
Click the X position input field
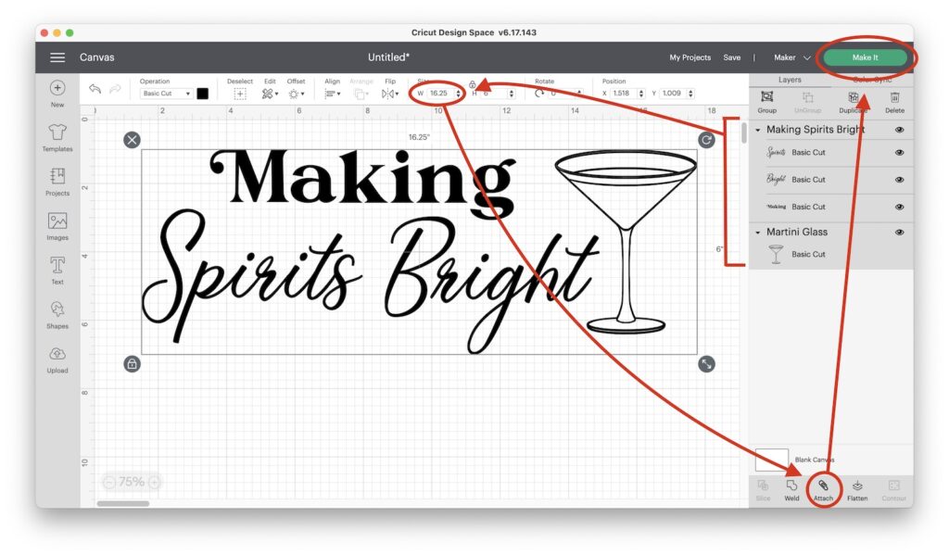click(x=624, y=94)
